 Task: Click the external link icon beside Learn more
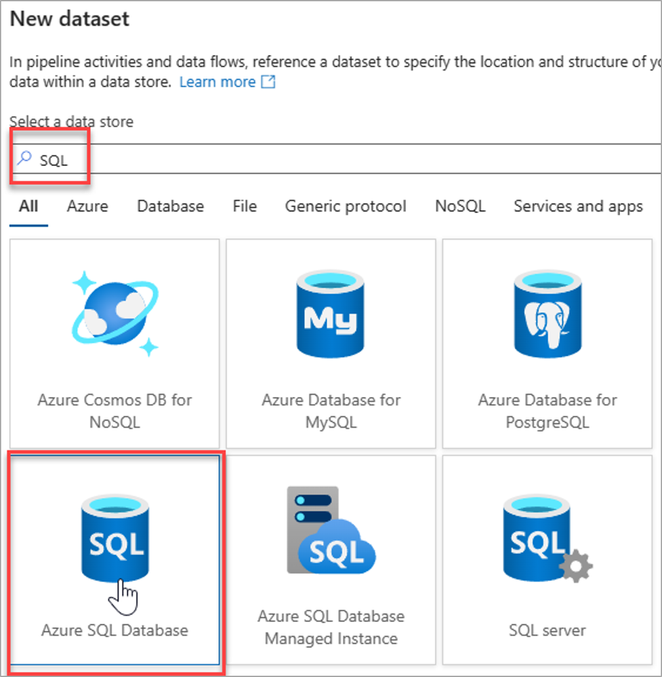point(269,83)
